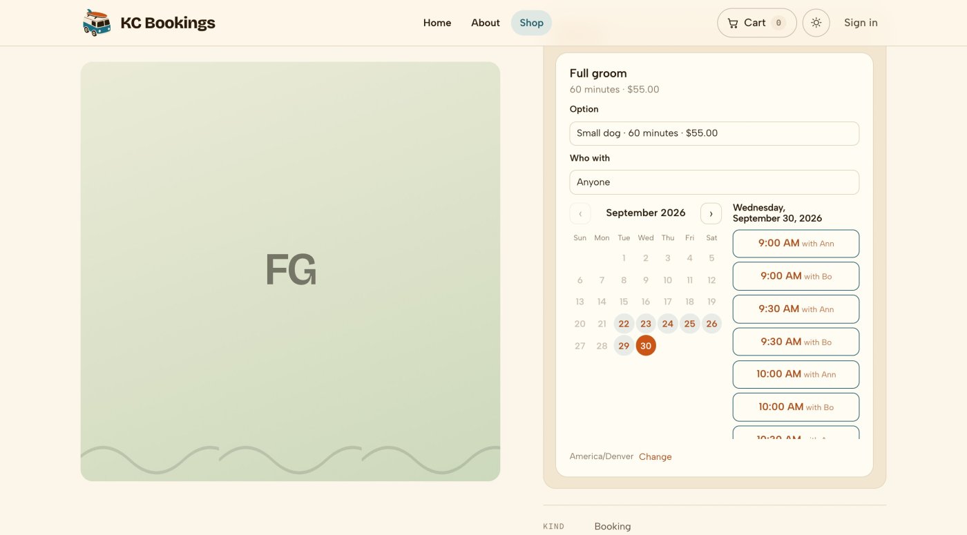This screenshot has width=967, height=535.
Task: Select the 10:00 AM slot with Bo
Action: [x=796, y=407]
